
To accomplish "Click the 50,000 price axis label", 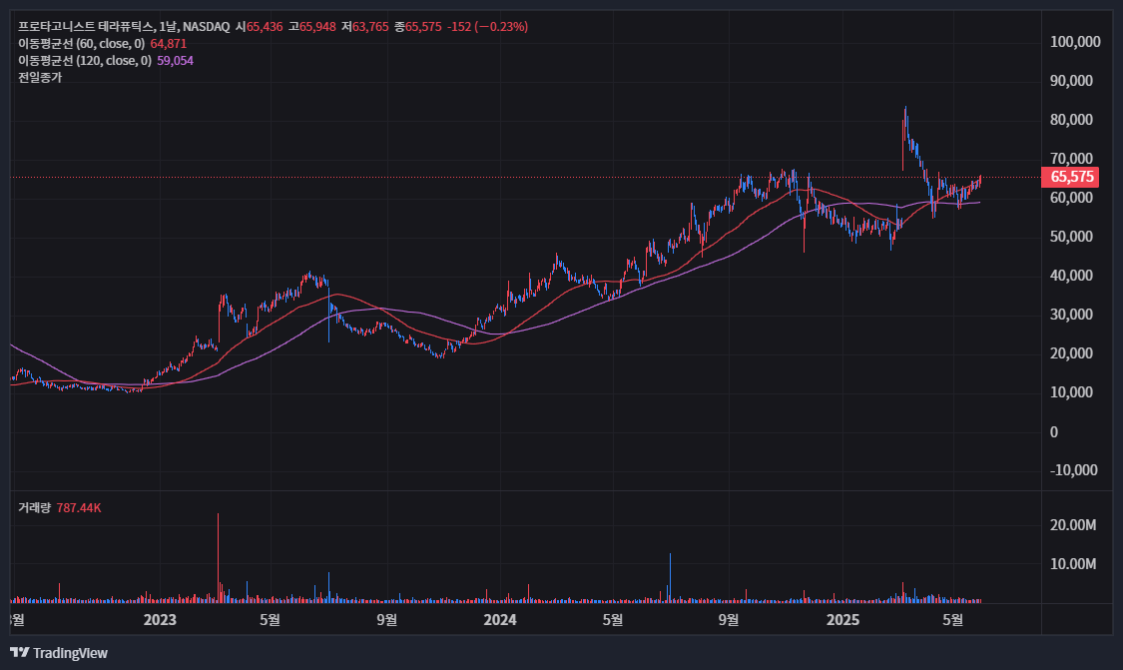I will pyautogui.click(x=1071, y=237).
